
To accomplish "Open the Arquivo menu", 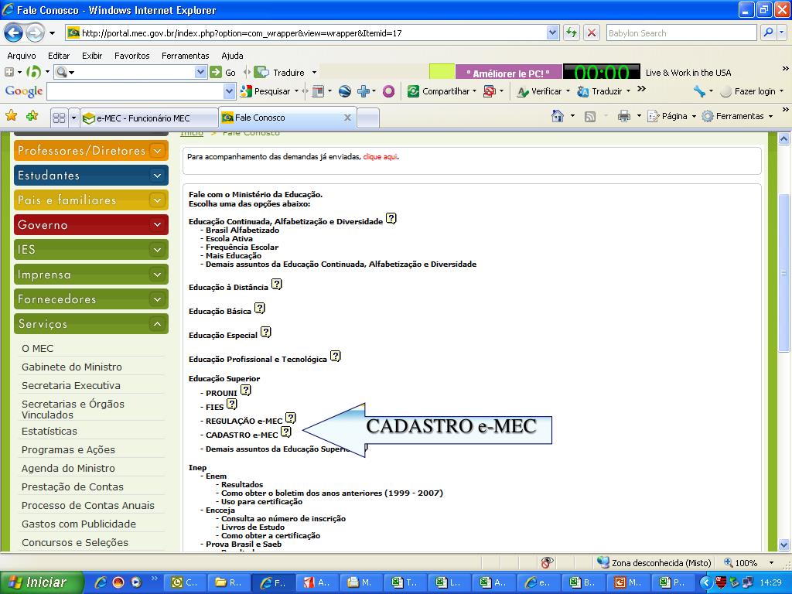I will 22,56.
